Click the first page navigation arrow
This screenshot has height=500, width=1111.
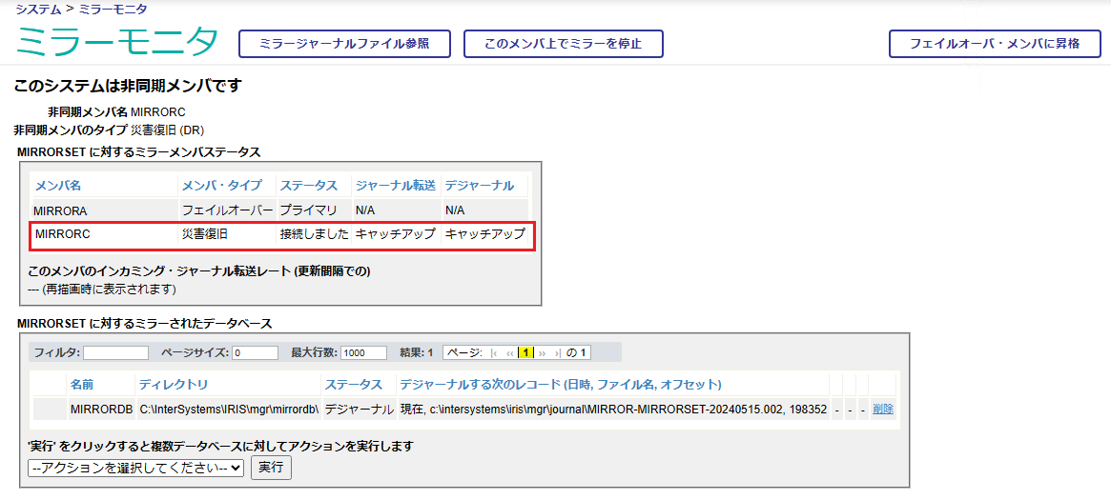tap(494, 353)
